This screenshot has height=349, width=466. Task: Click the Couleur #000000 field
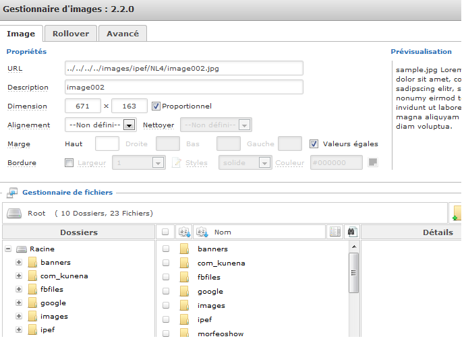(x=337, y=163)
